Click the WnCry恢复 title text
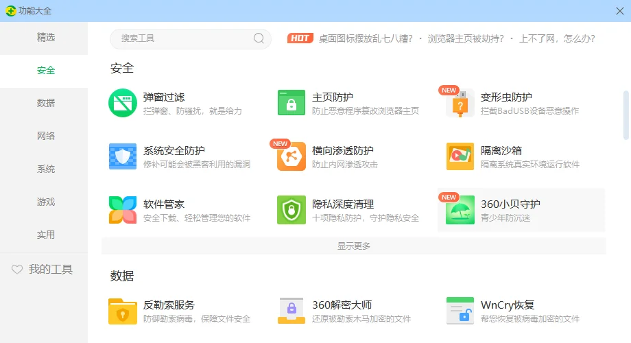 point(508,305)
